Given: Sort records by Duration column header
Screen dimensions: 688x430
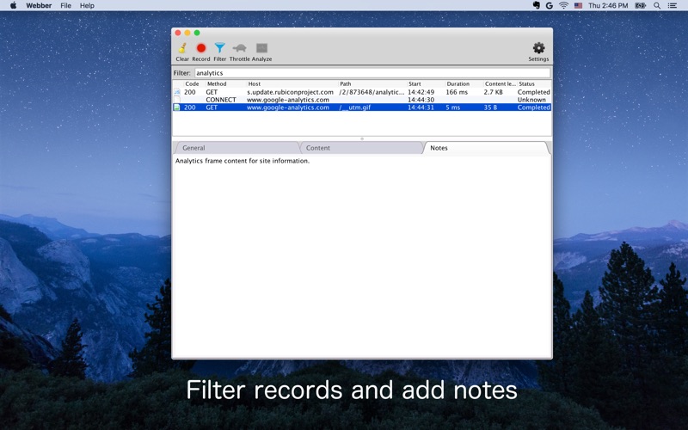Looking at the screenshot, I should (x=458, y=83).
